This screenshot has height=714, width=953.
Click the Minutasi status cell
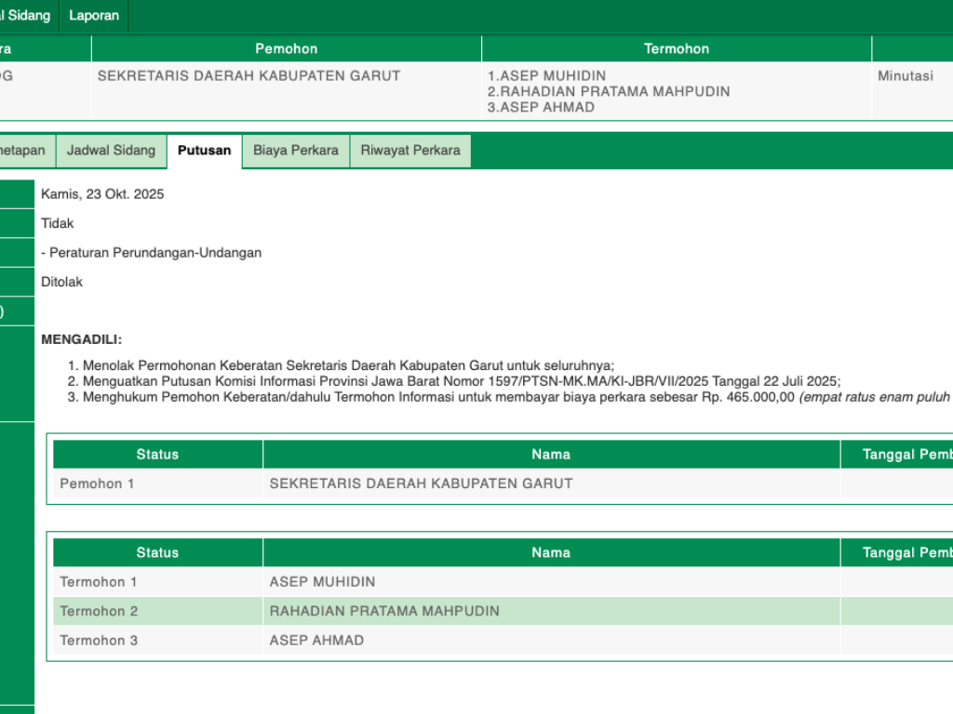coord(905,76)
